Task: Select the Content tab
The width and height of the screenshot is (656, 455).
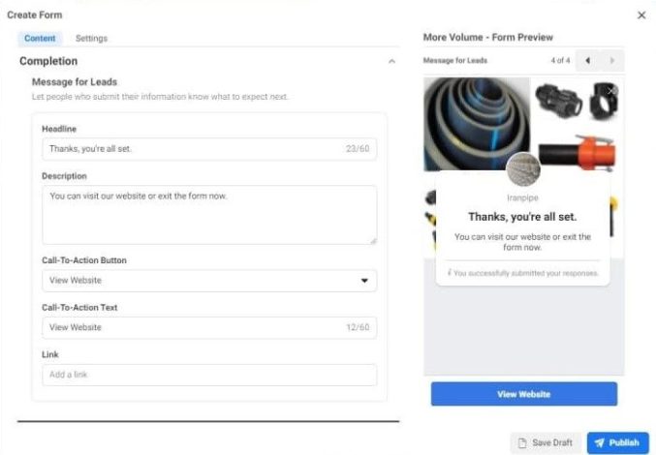Action: pos(40,39)
